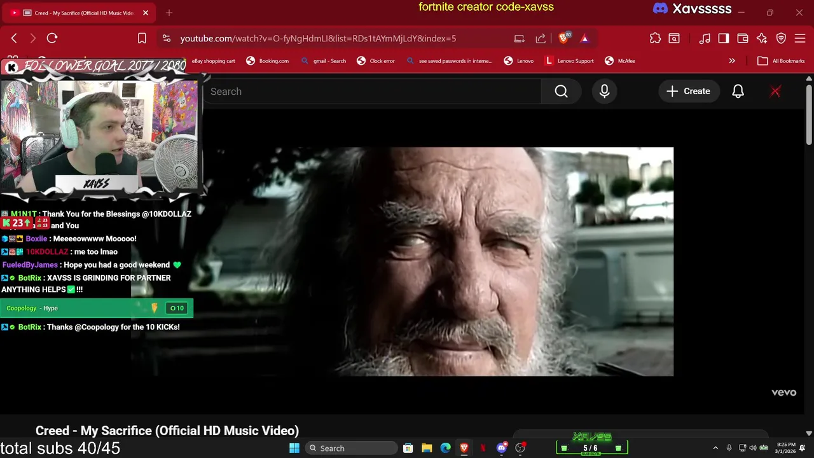Screen dimensions: 814x458
Task: Open the Brave Wallet icon
Action: coord(743,38)
